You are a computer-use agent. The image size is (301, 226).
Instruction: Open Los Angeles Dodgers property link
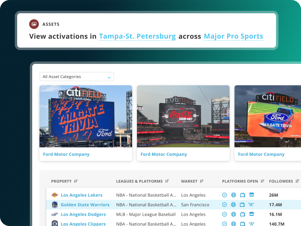coord(83,214)
